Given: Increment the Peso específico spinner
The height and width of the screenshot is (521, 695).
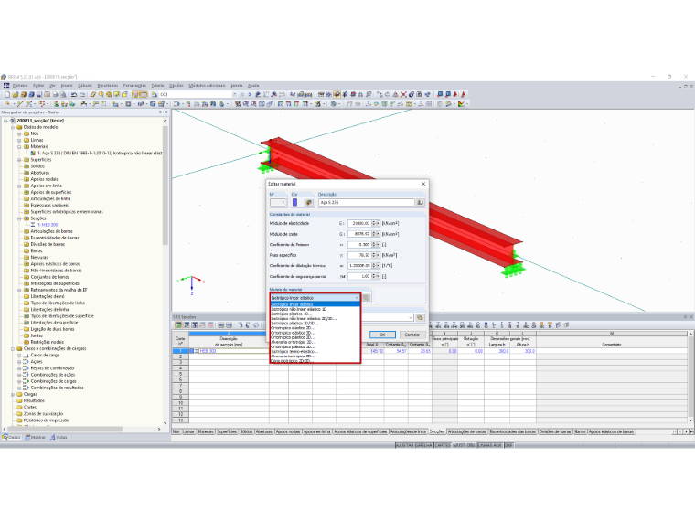Looking at the screenshot, I should point(374,254).
